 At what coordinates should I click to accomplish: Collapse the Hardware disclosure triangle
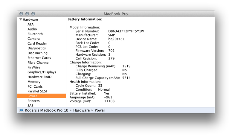pos(21,19)
